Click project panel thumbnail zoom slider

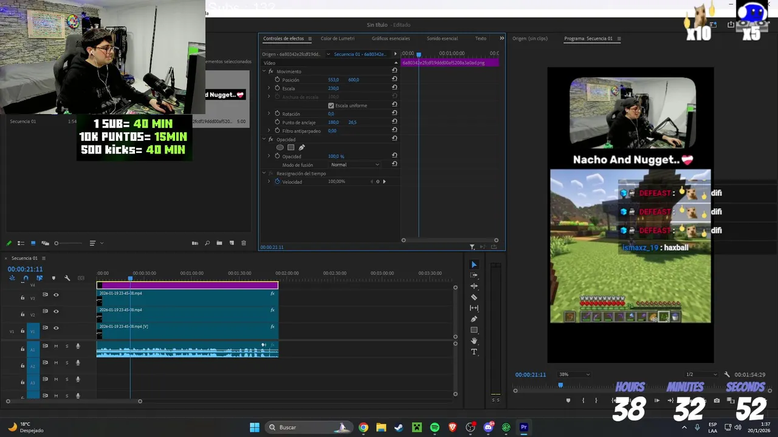(57, 243)
